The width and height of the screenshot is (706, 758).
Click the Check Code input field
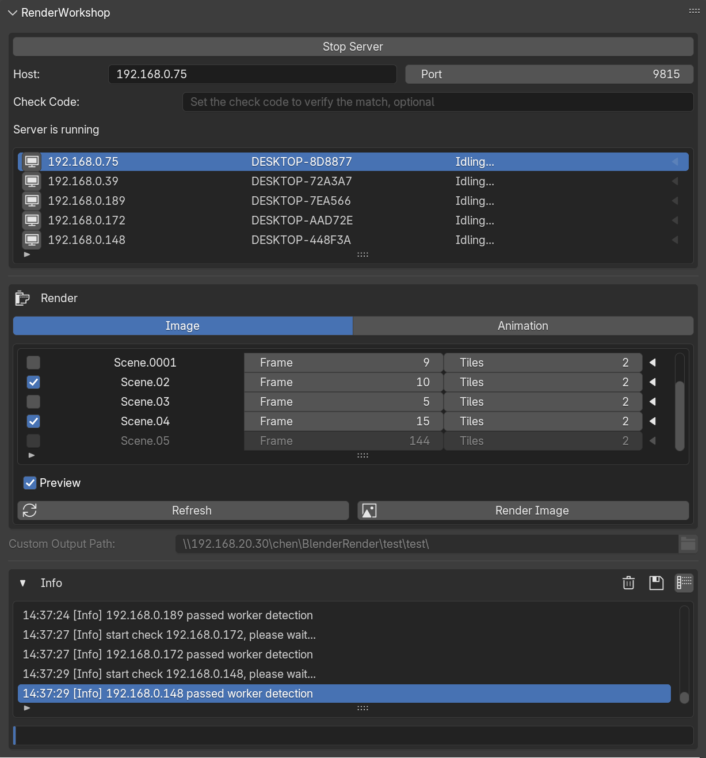coord(437,102)
